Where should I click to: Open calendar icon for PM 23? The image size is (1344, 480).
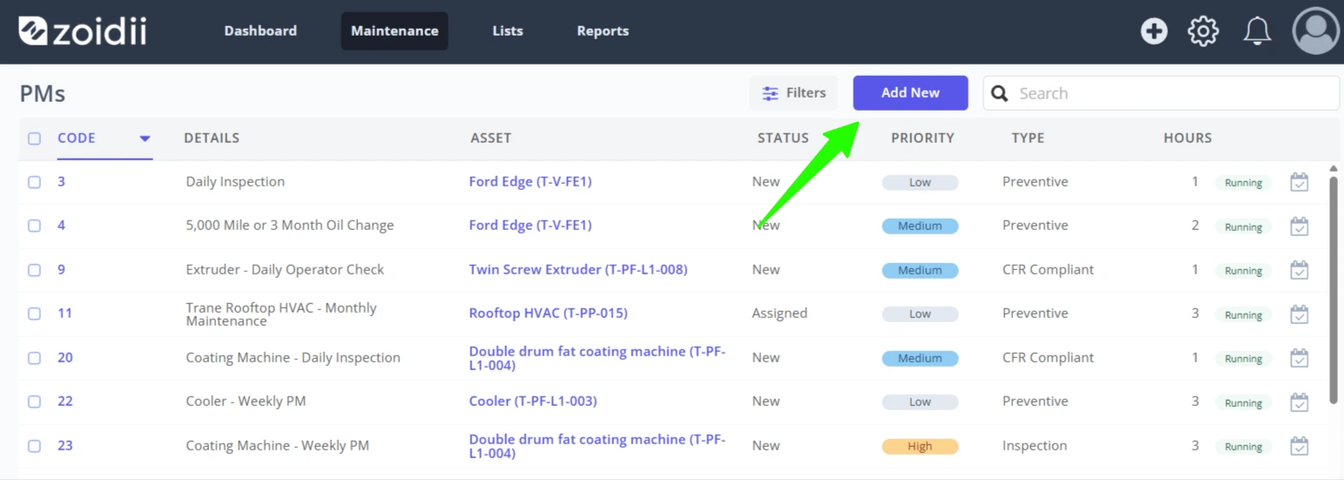[1299, 446]
